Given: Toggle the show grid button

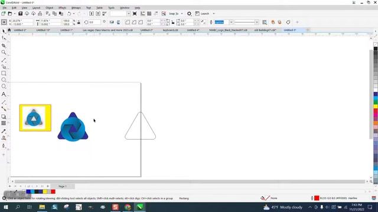Looking at the screenshot, I should click(x=149, y=14).
